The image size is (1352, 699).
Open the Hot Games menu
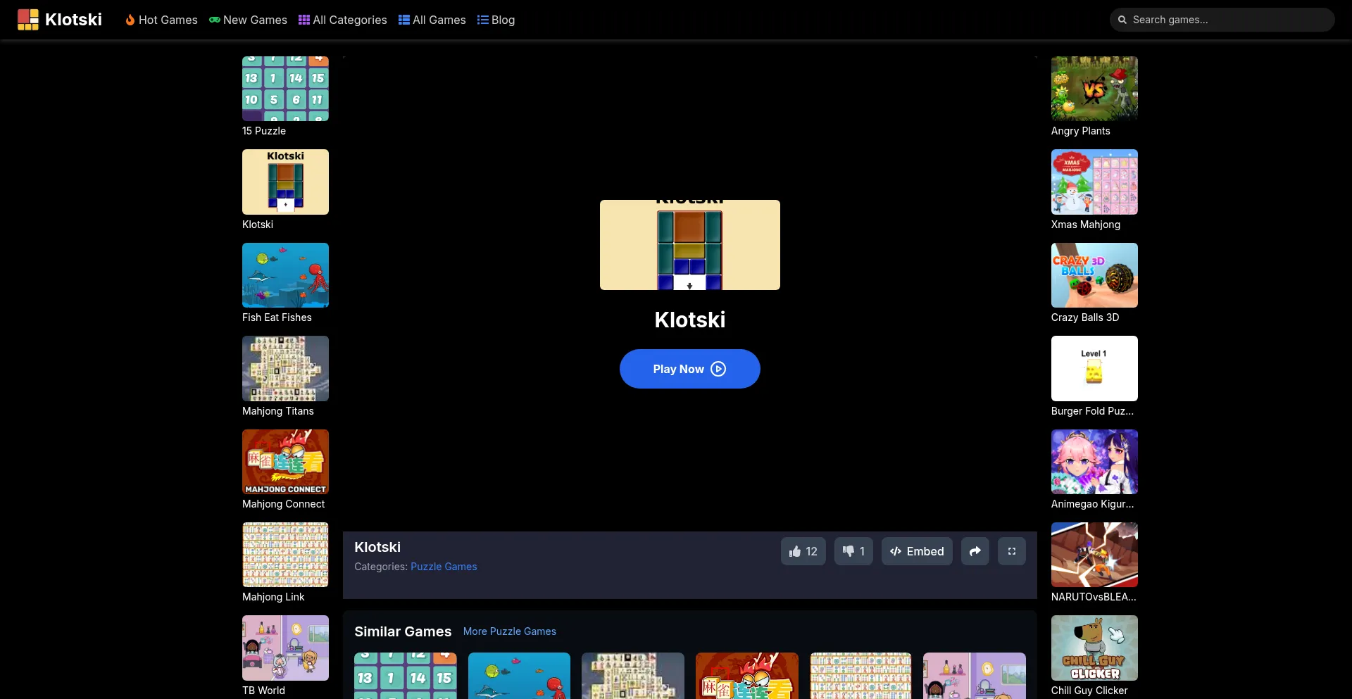161,20
